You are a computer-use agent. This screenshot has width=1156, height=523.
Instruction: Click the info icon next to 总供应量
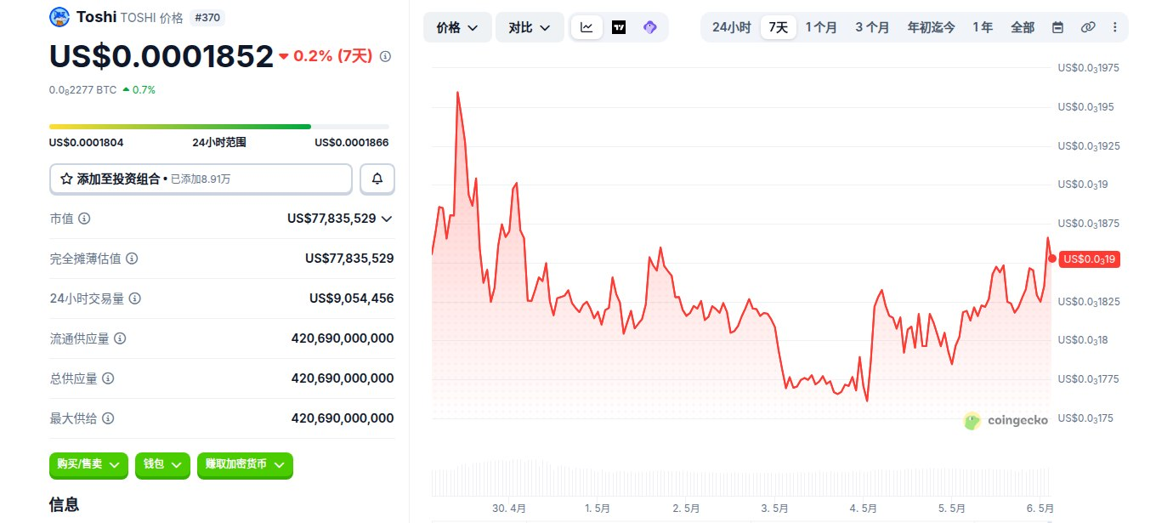pos(108,378)
